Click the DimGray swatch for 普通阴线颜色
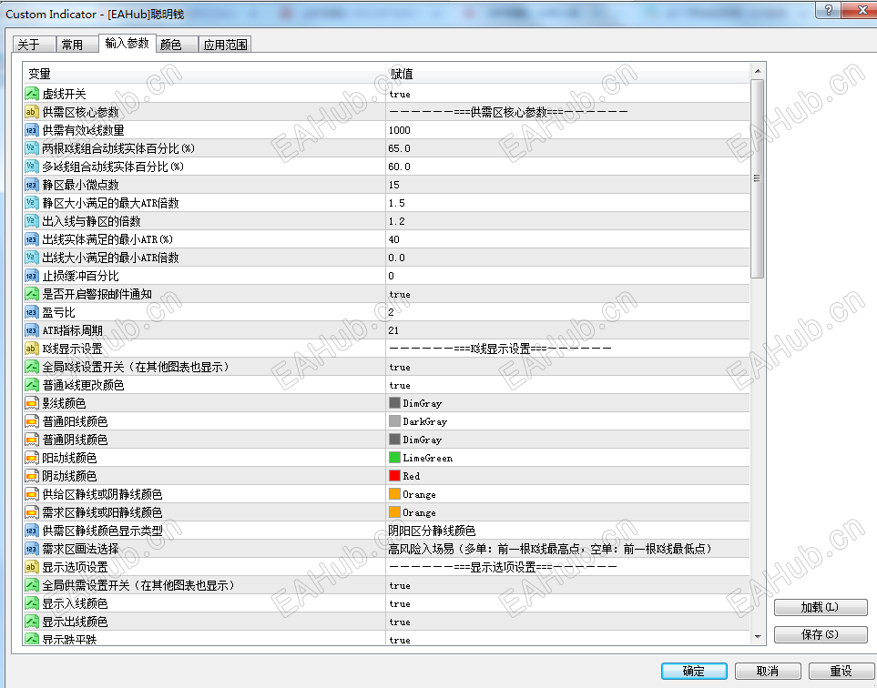Image resolution: width=877 pixels, height=688 pixels. 395,440
